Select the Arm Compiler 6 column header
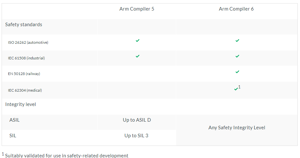The height and width of the screenshot is (158, 300). [236, 9]
